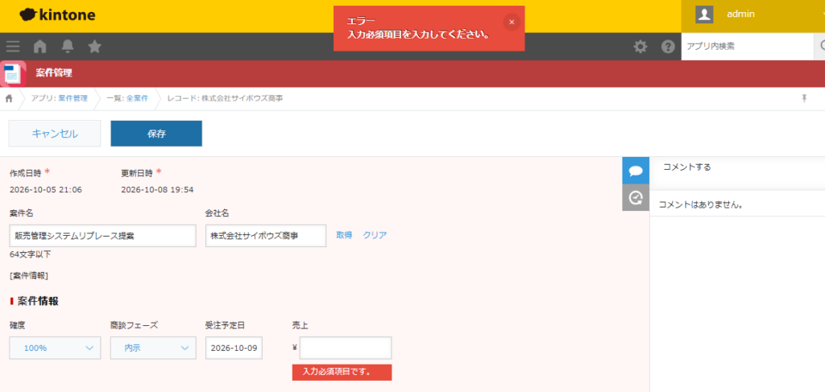Click the 更新日時 value 2026-10-08 19:54

(157, 190)
